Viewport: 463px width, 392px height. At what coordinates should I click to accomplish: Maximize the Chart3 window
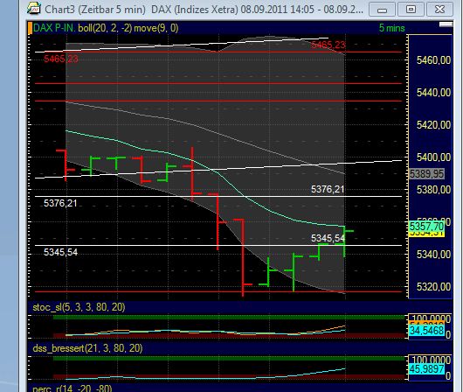[x=411, y=10]
